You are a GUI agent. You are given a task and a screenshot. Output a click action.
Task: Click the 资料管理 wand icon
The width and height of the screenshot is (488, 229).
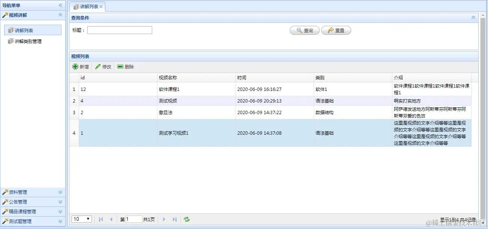point(5,192)
